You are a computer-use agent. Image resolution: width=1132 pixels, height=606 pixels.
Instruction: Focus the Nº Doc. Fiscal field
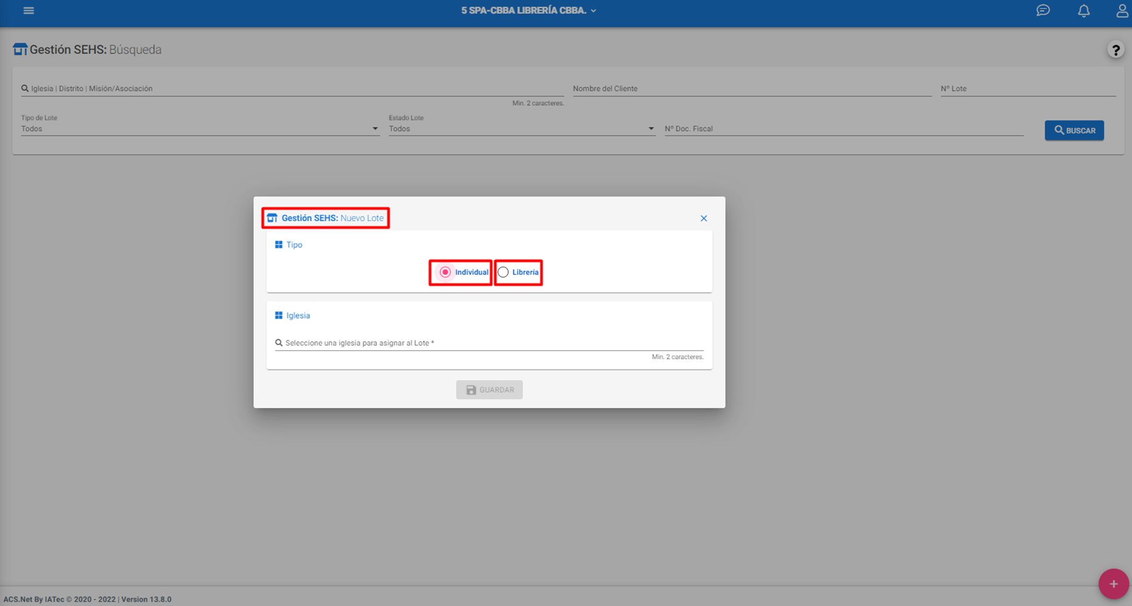click(844, 128)
